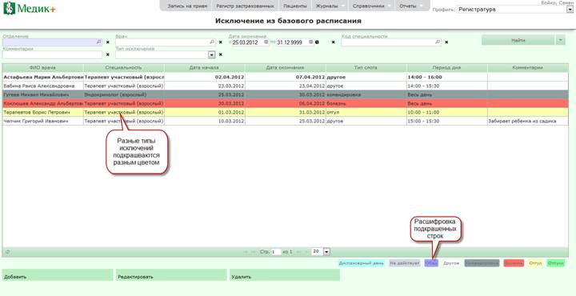Sort by Специальность column header
The width and height of the screenshot is (576, 296).
124,67
